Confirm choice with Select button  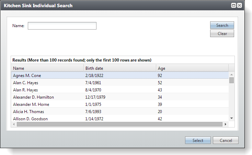click(198, 140)
